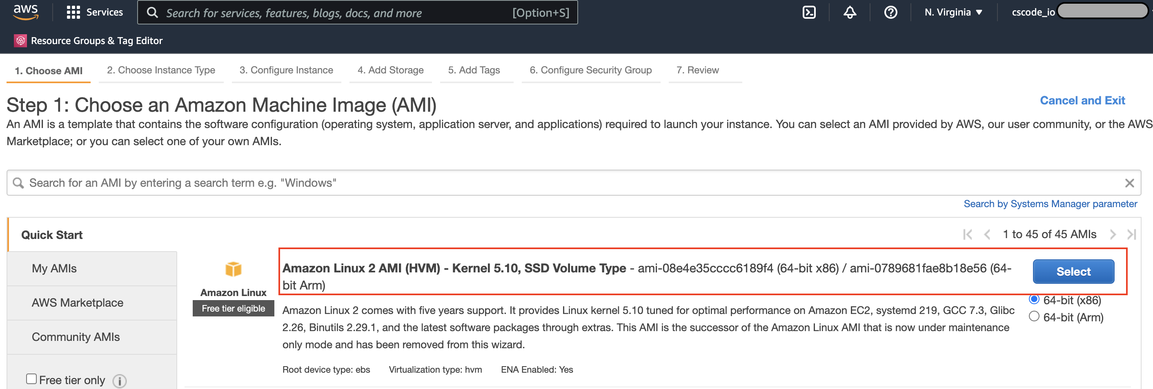Image resolution: width=1153 pixels, height=389 pixels.
Task: Click 'Root device type: ebs' text
Action: point(326,370)
